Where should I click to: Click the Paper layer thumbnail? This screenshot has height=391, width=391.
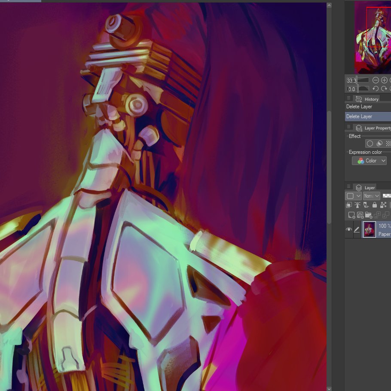point(369,229)
